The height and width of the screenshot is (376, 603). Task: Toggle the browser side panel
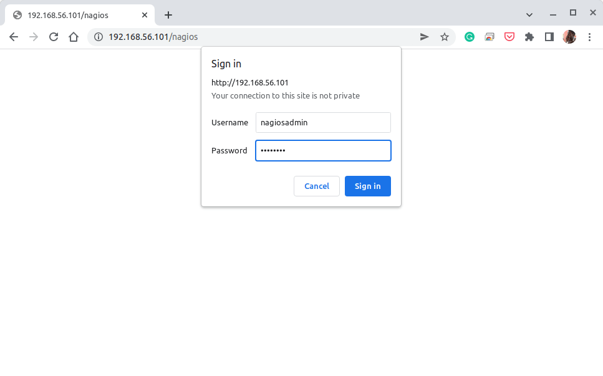pyautogui.click(x=549, y=37)
